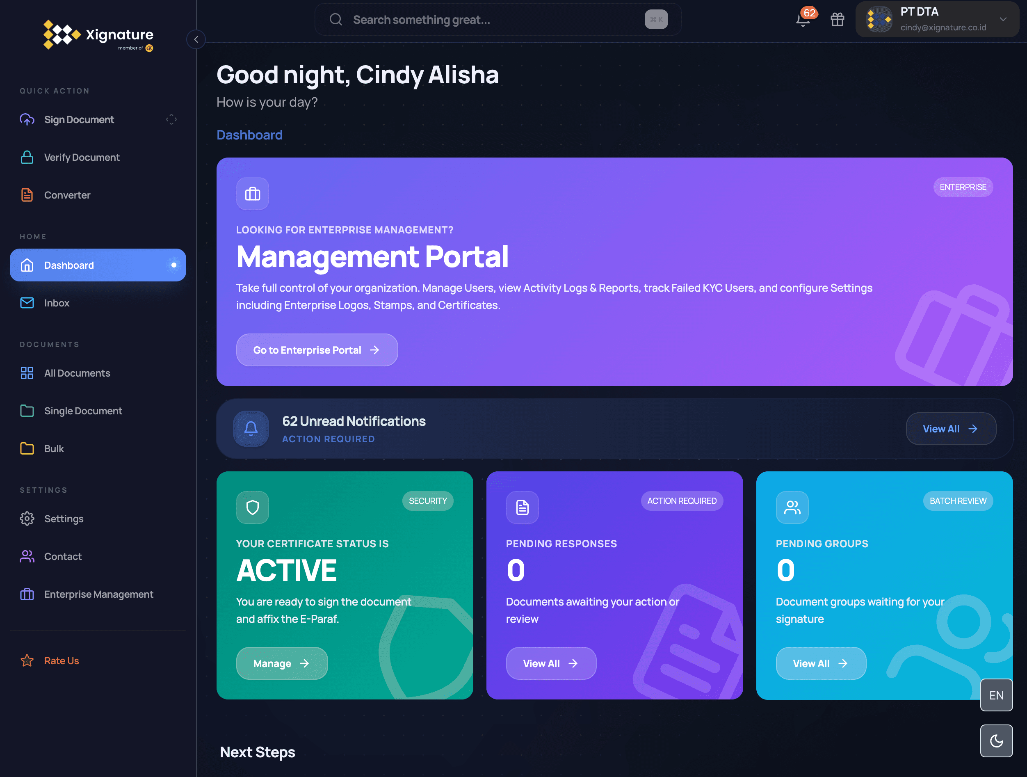This screenshot has height=777, width=1027.
Task: Click the Verify Document lock icon
Action: (x=27, y=158)
